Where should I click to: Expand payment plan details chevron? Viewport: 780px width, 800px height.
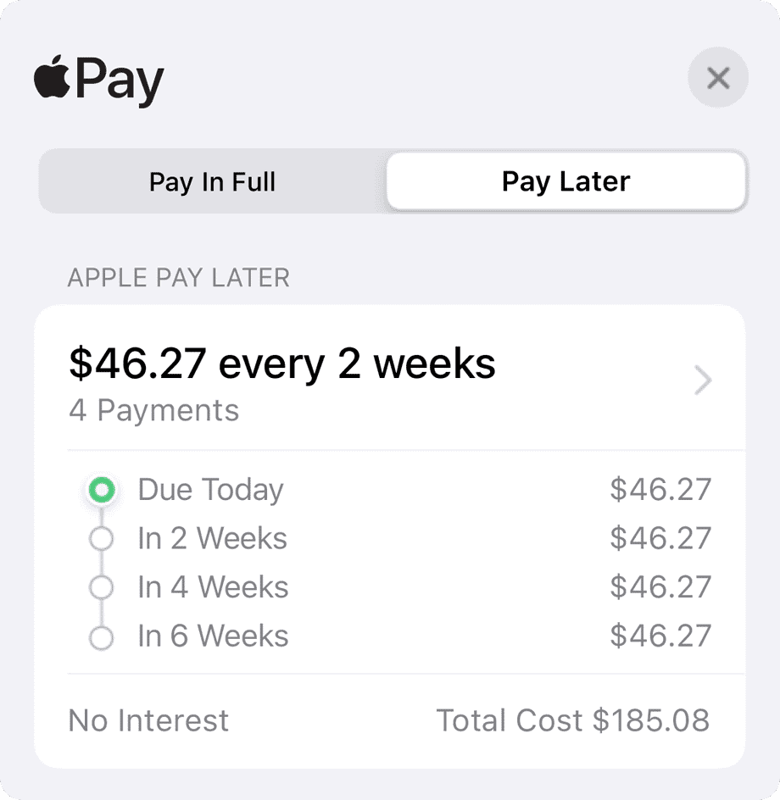click(x=703, y=382)
